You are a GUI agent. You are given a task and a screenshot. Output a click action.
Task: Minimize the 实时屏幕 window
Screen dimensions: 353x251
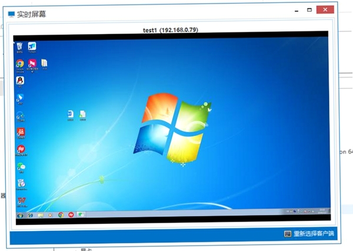point(297,11)
